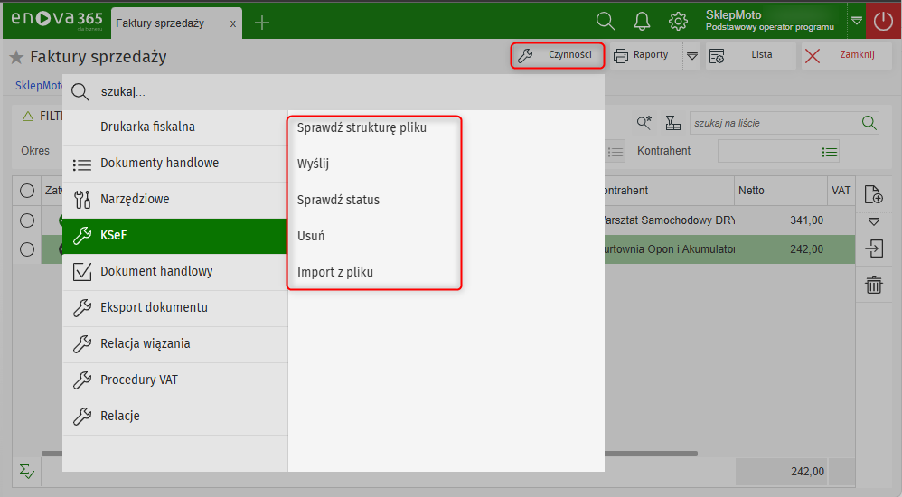Open settings gear icon
902x497 pixels.
(x=678, y=22)
